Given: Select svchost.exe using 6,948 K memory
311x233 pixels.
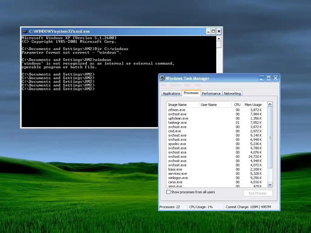Looking at the screenshot, I should [x=217, y=140].
